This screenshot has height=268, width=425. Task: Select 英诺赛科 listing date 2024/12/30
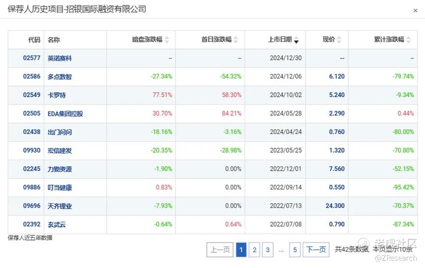click(285, 58)
